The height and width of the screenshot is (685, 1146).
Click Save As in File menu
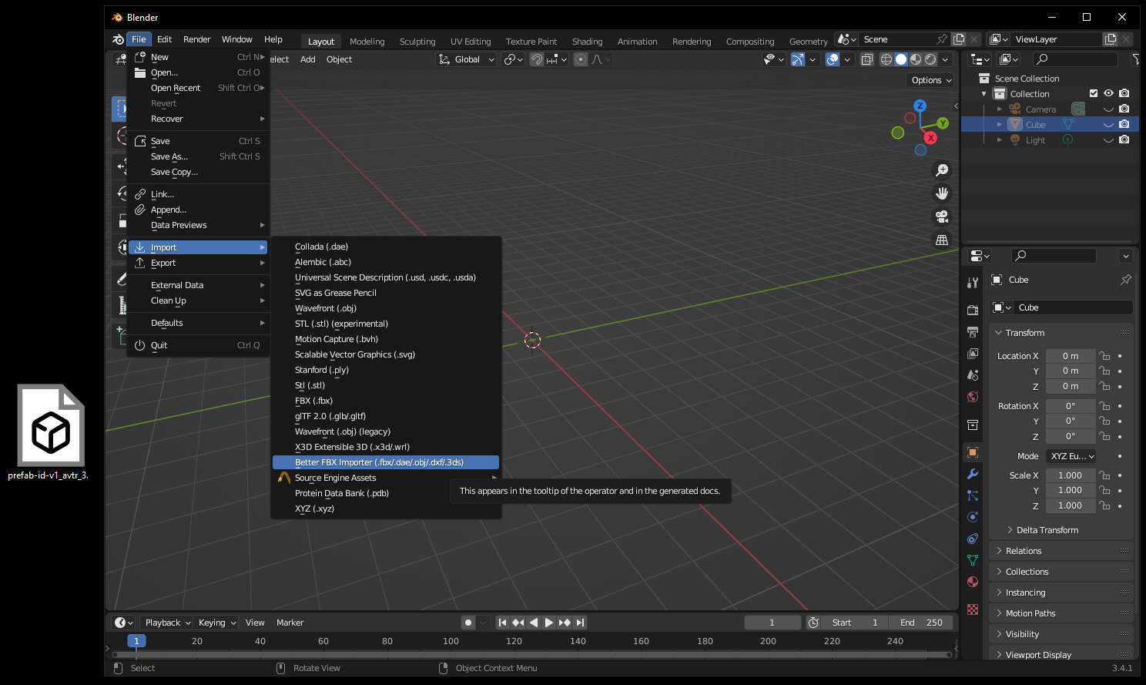[199, 156]
